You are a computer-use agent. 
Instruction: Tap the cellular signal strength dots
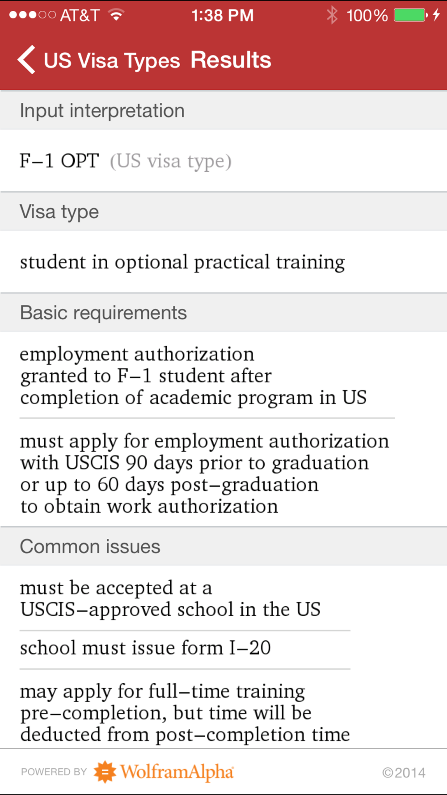32,15
